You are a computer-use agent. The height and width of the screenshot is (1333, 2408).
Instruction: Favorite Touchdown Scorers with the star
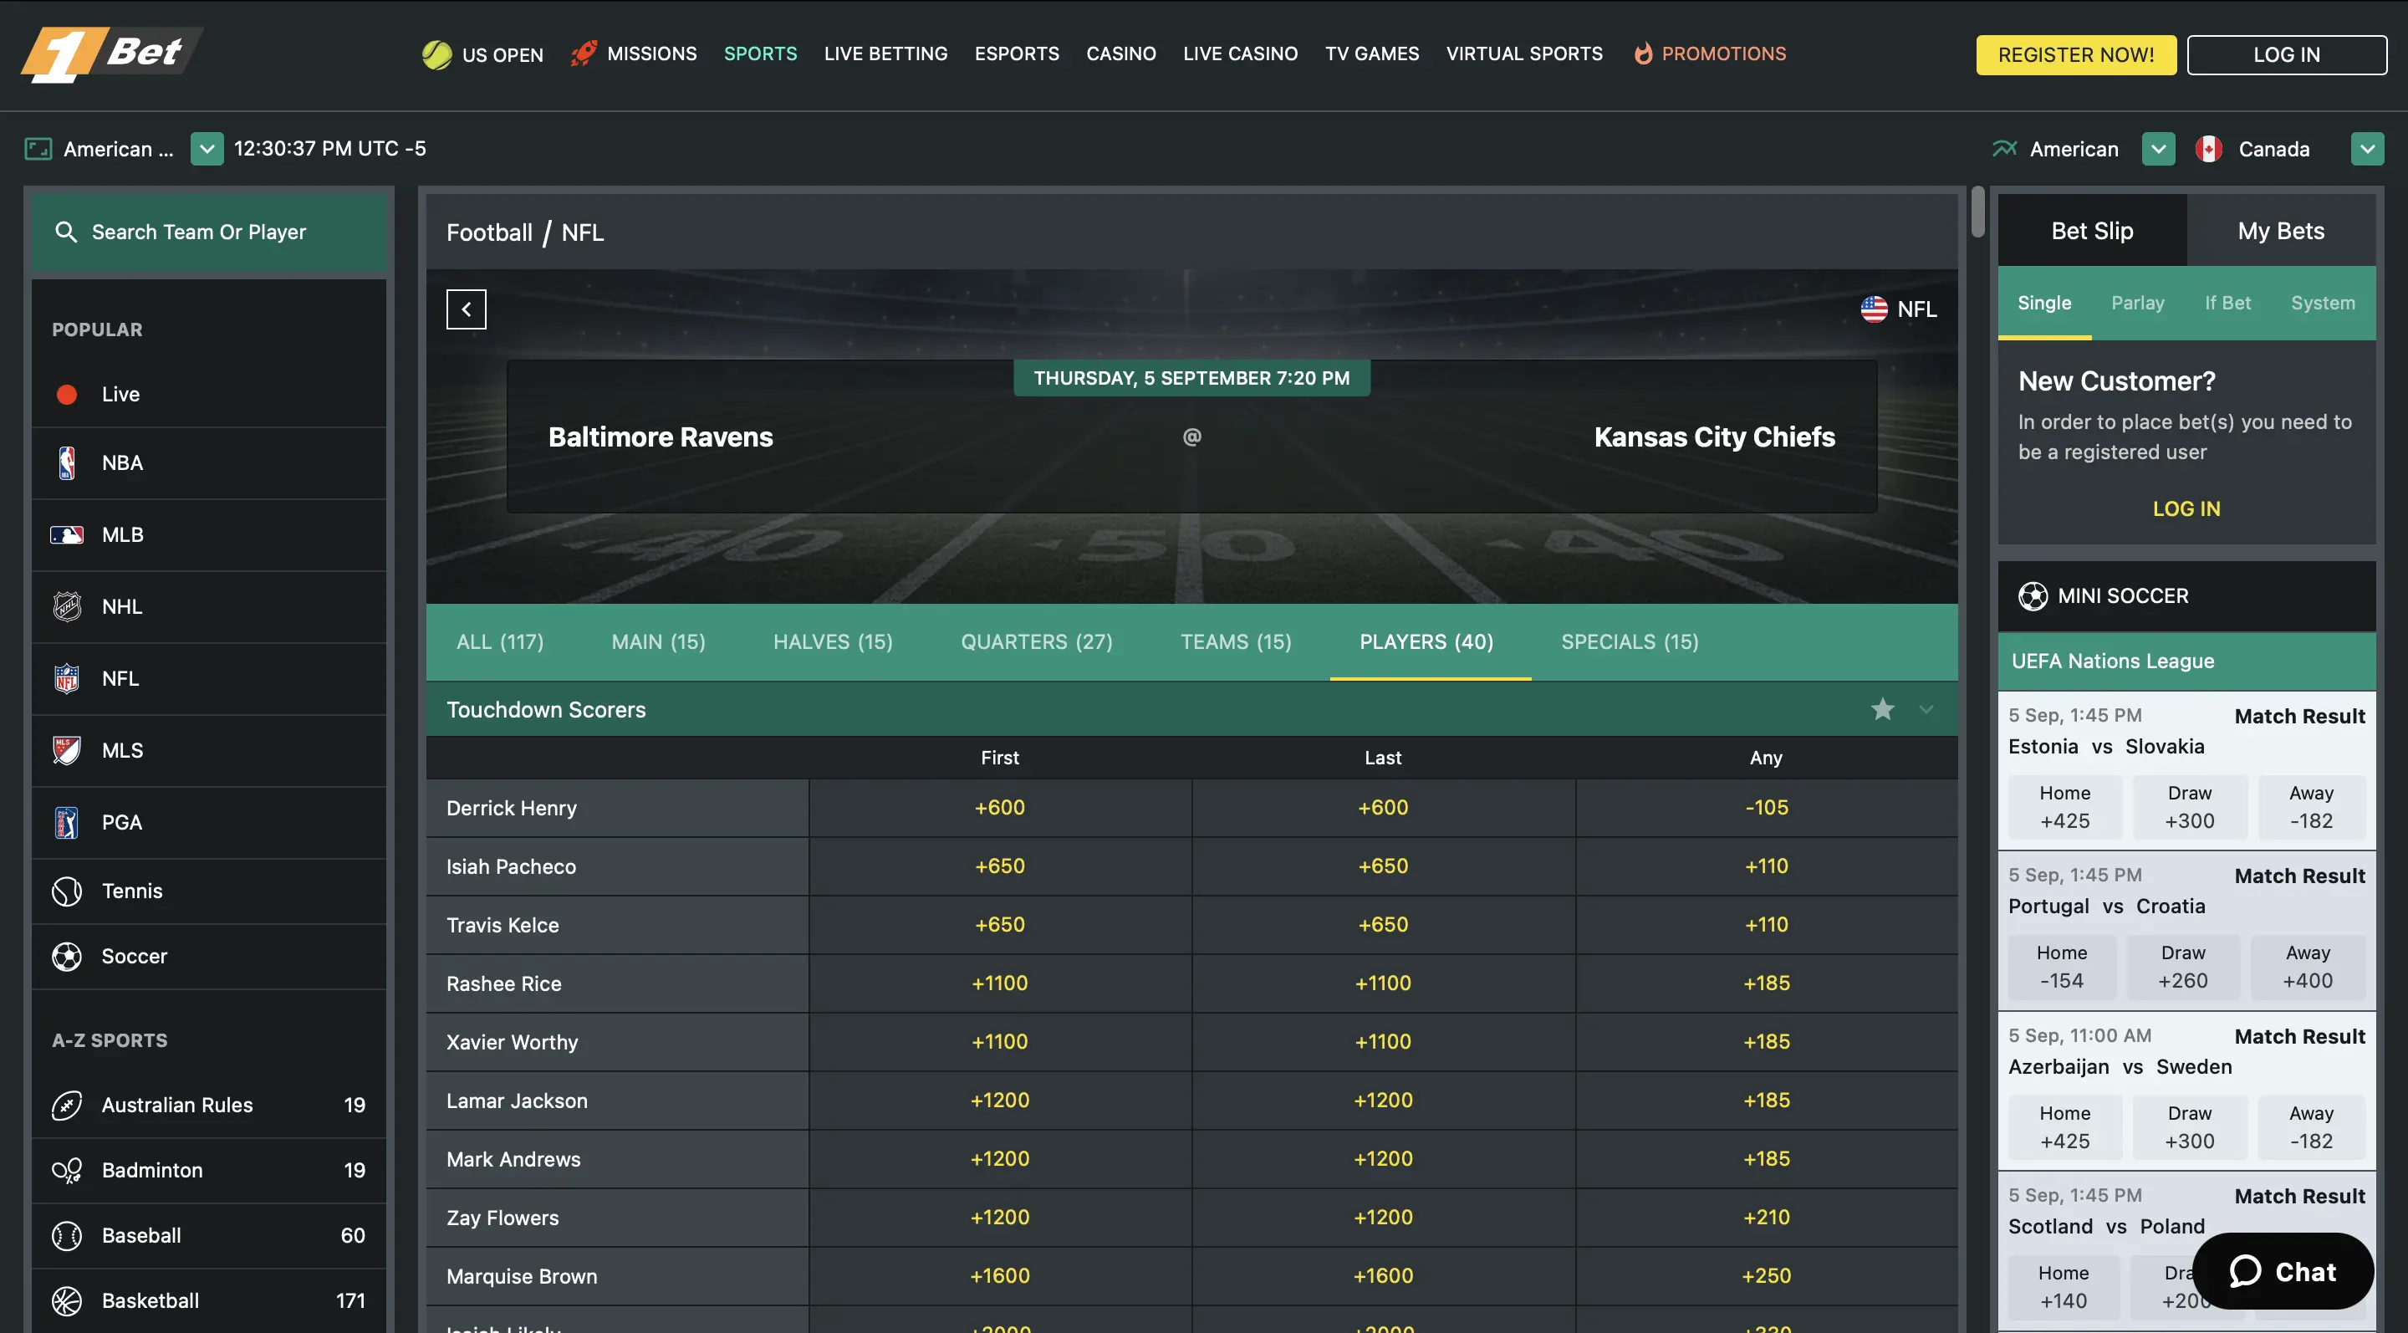click(1883, 709)
